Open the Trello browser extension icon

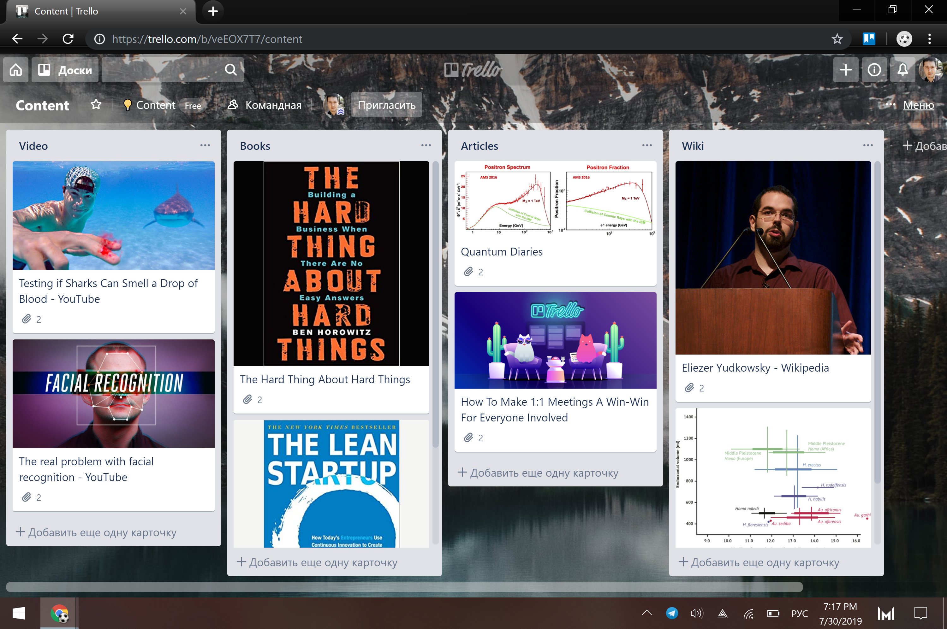pos(869,39)
